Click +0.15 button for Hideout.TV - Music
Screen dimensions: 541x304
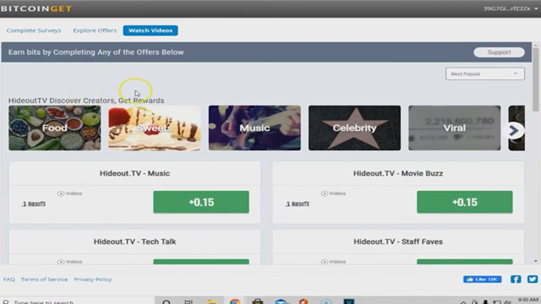click(x=201, y=202)
